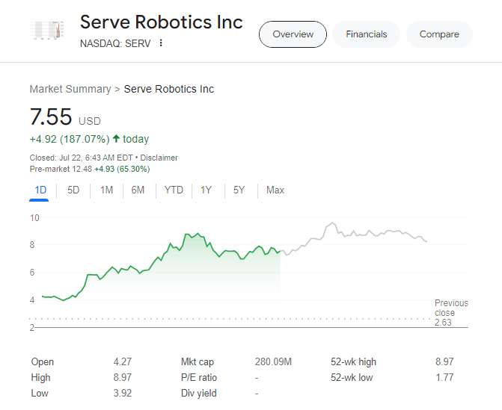Switch chart to 1M range
Screen dimensions: 502x410
point(106,190)
